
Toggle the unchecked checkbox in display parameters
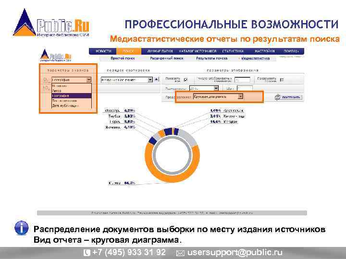click(x=282, y=80)
